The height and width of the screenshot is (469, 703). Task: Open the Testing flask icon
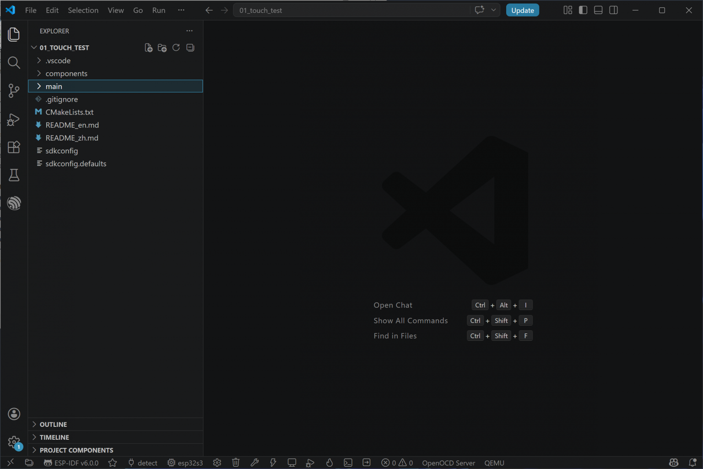[x=14, y=175]
